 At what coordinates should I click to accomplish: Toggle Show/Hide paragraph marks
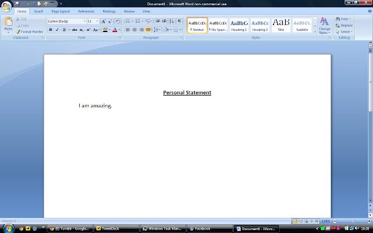(x=180, y=22)
